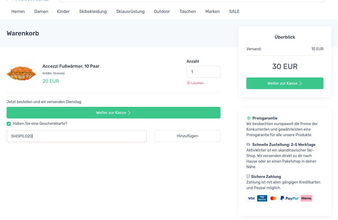Click the Klarna payment icon
This screenshot has width=338, height=220.
[x=306, y=198]
